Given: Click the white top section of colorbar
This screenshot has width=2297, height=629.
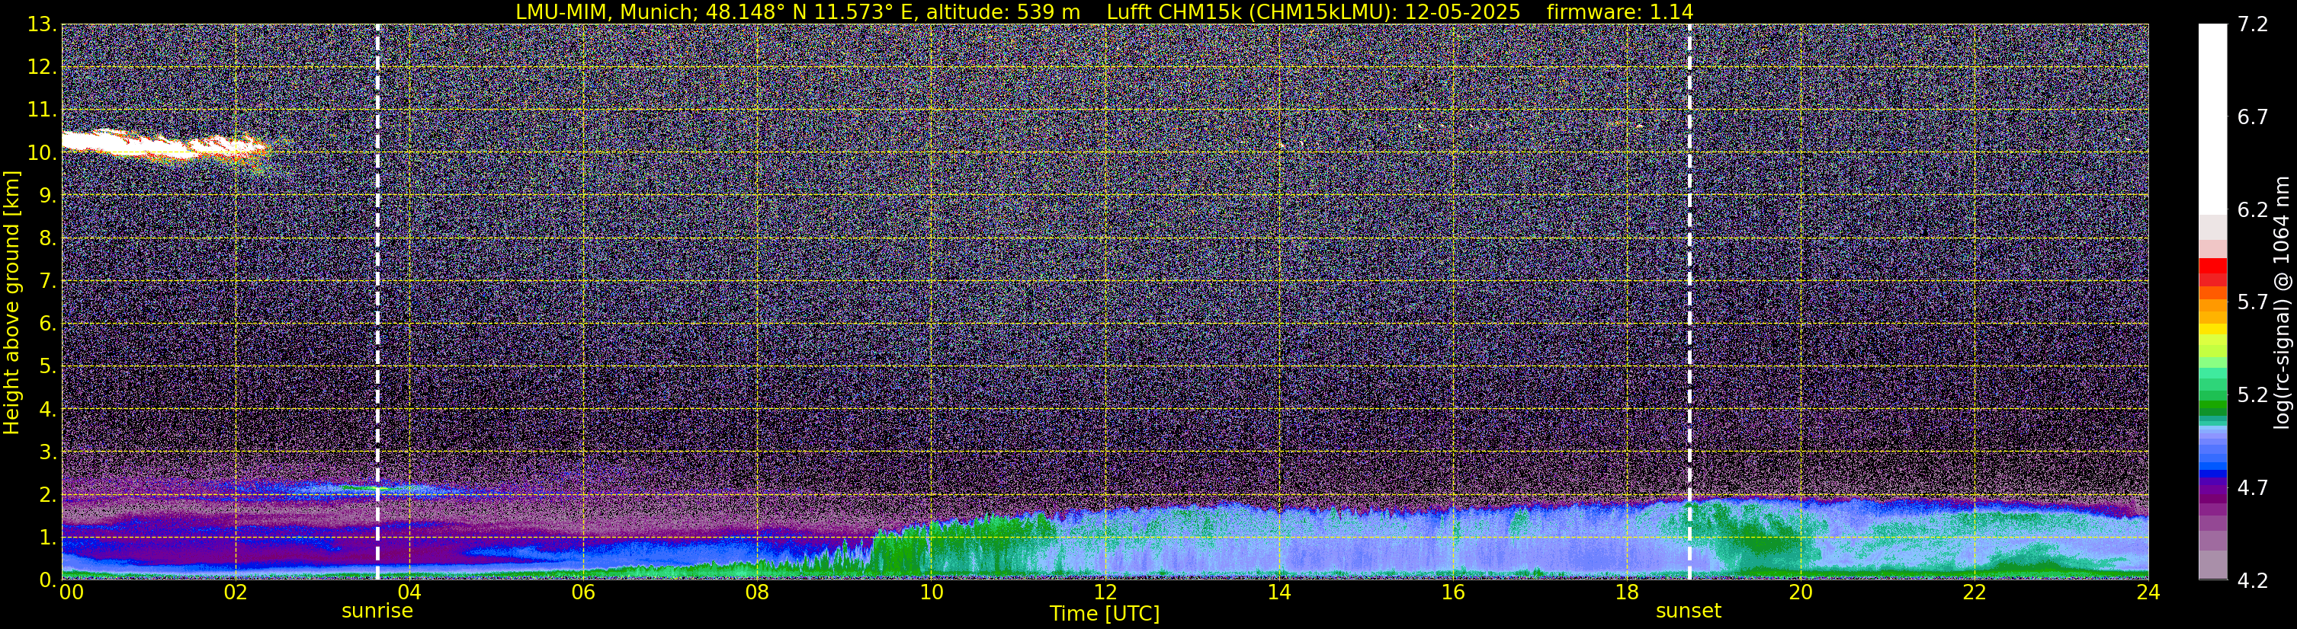Looking at the screenshot, I should 2212,119.
